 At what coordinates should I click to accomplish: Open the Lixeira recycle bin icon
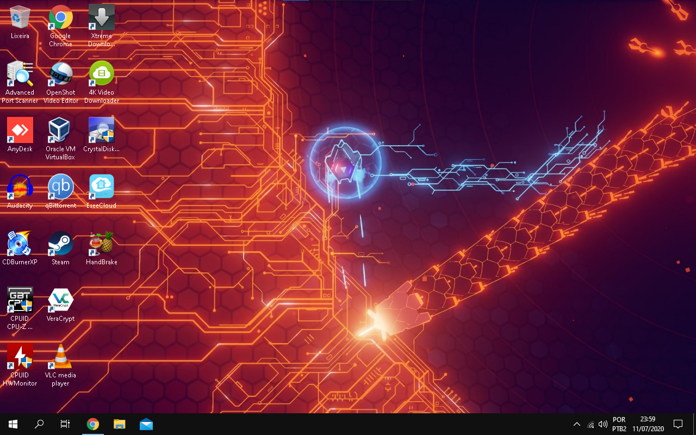tap(20, 18)
